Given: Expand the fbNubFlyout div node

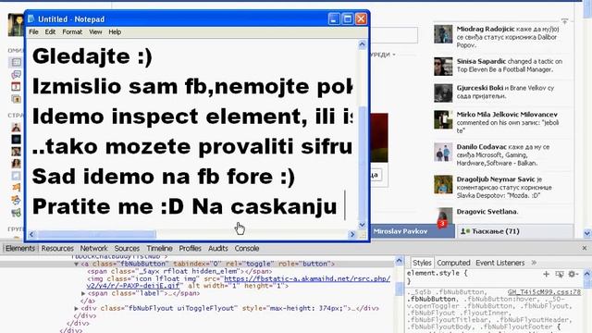Looking at the screenshot, I should 77,308.
